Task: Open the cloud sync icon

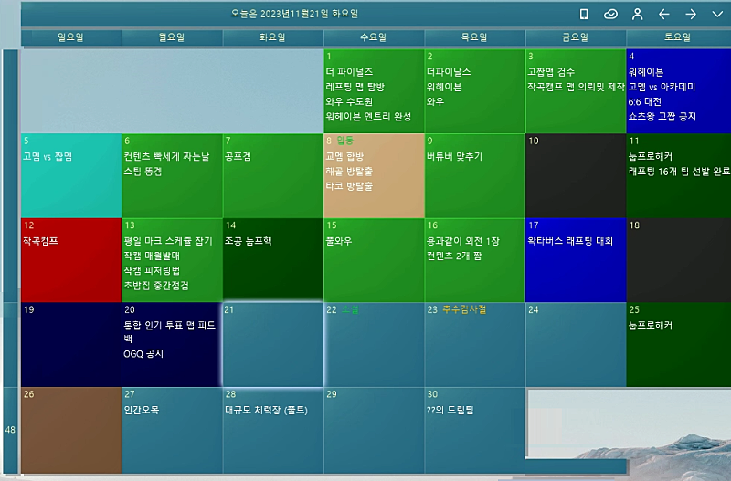Action: coord(610,15)
